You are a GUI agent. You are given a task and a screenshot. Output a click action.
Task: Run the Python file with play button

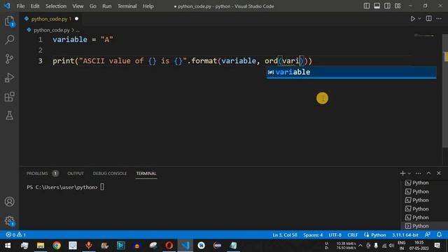coord(412,19)
